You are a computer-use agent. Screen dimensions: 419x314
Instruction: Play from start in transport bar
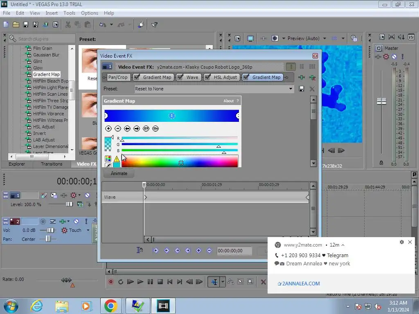(x=131, y=282)
